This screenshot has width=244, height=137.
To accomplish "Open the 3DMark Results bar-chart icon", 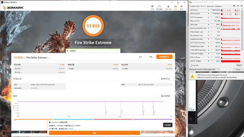I will click(176, 6).
